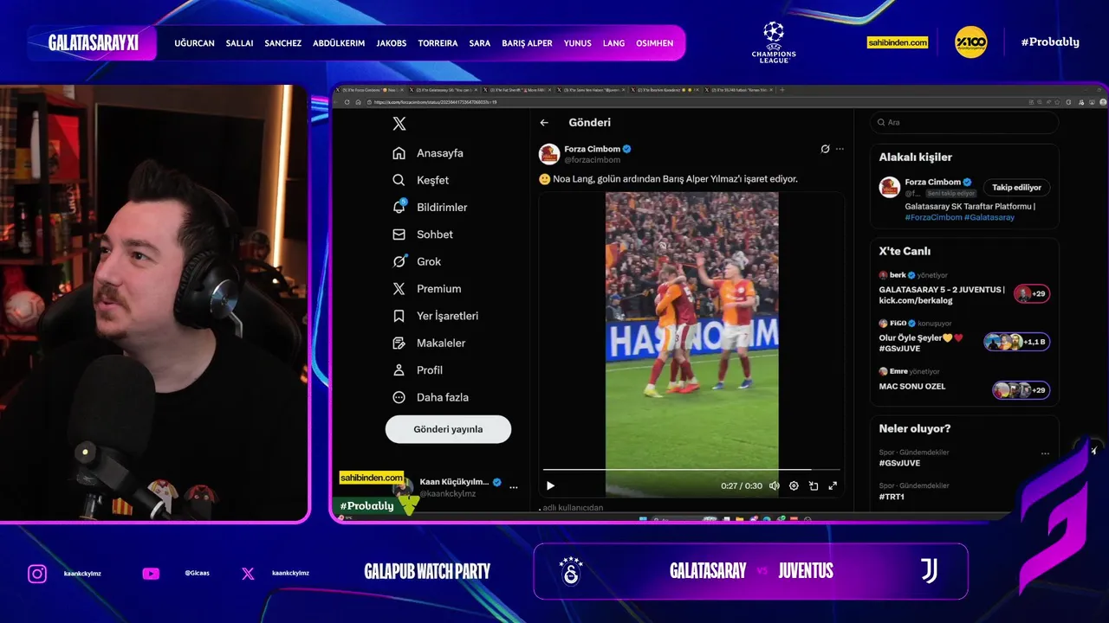
Task: Click the Juventus crest in scoreboard
Action: point(929,571)
